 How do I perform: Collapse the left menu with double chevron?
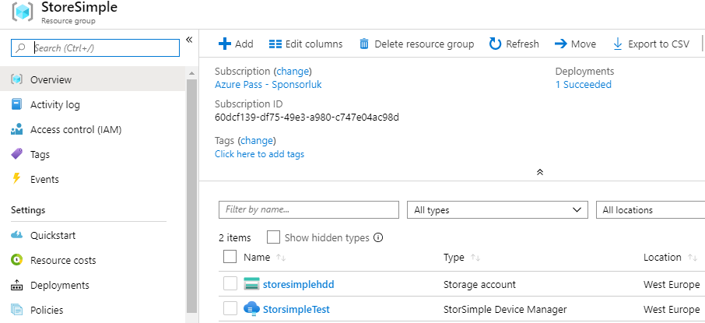[x=189, y=40]
